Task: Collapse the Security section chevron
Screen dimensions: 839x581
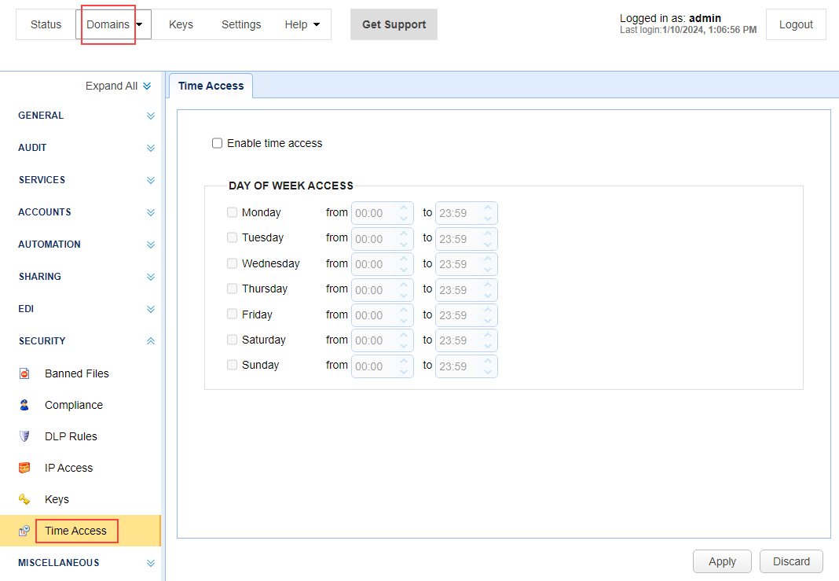Action: coord(151,341)
